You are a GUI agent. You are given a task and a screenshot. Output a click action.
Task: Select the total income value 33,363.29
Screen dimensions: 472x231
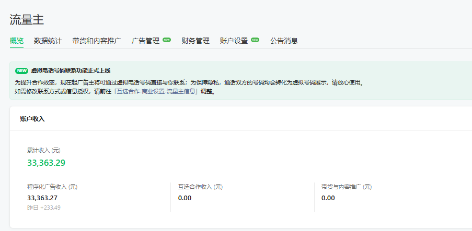[47, 163]
